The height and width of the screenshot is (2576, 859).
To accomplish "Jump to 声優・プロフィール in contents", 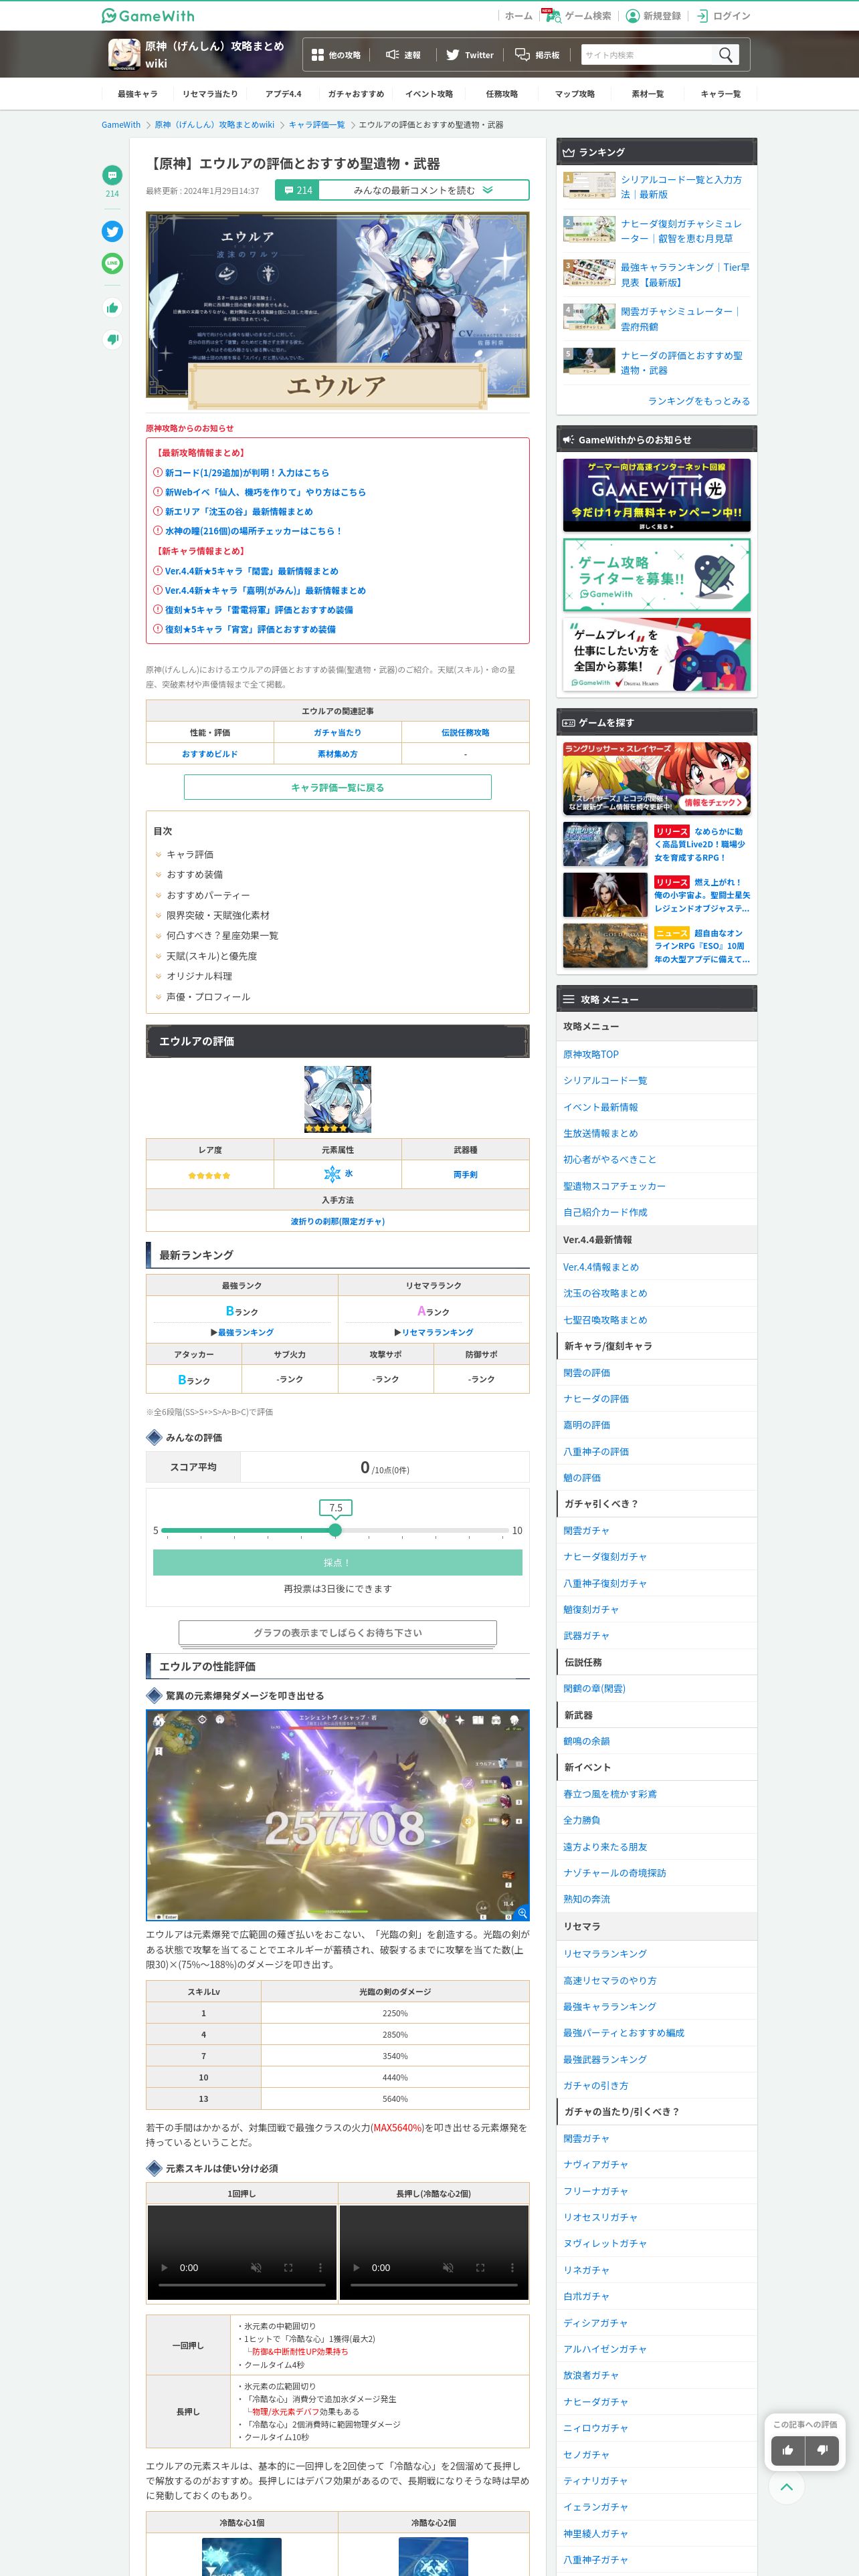I will pos(208,997).
